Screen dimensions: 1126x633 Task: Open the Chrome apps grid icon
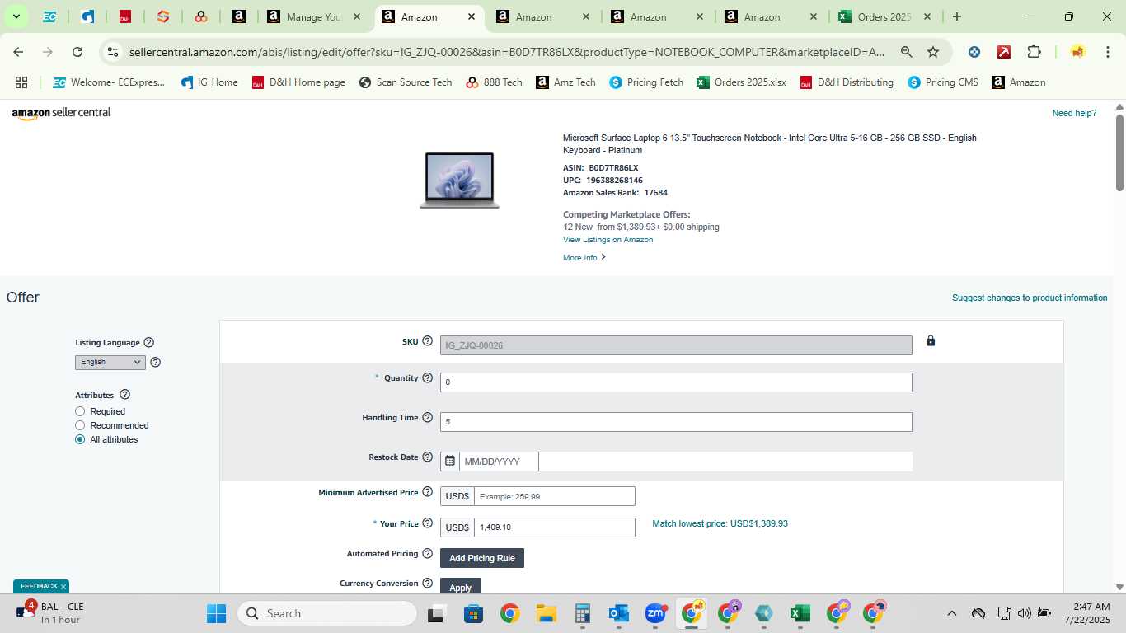click(21, 82)
